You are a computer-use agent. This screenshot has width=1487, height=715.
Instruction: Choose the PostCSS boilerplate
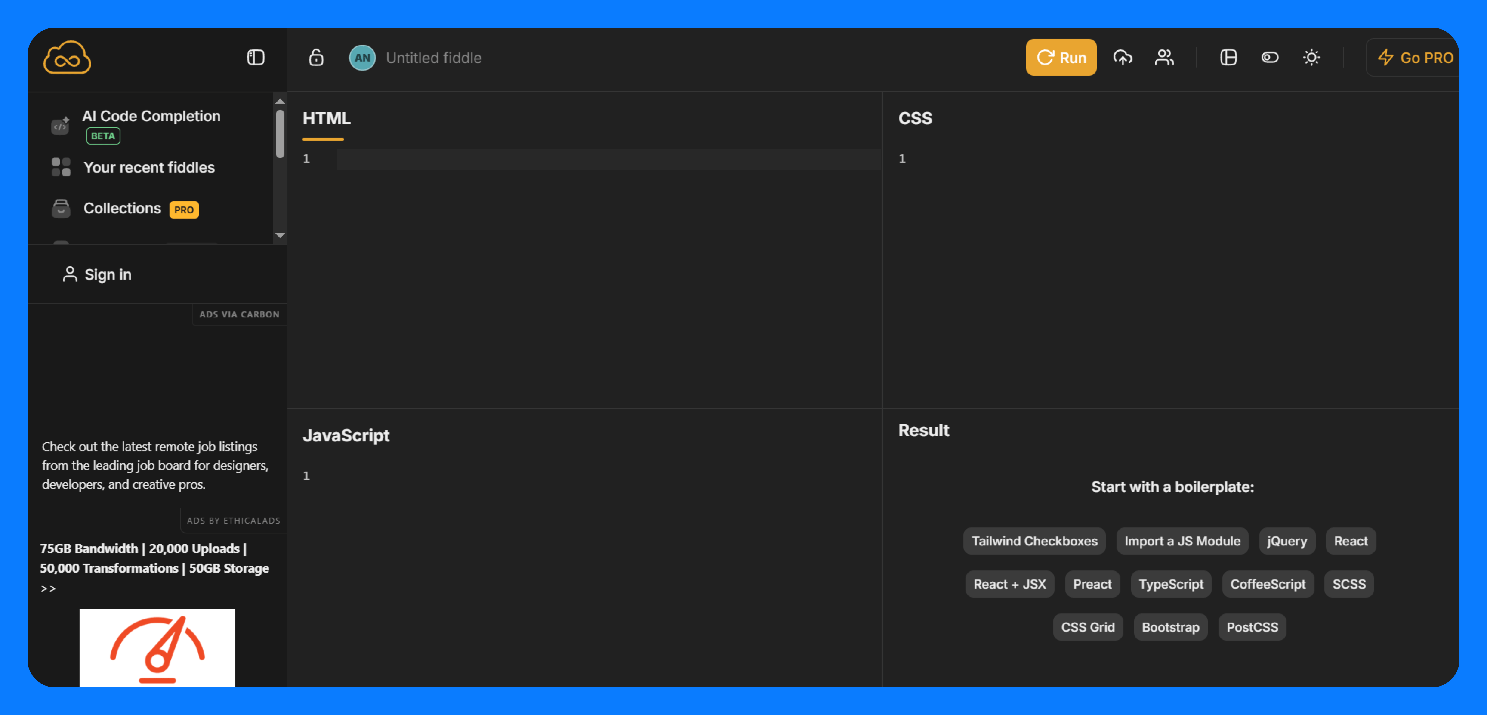coord(1252,627)
